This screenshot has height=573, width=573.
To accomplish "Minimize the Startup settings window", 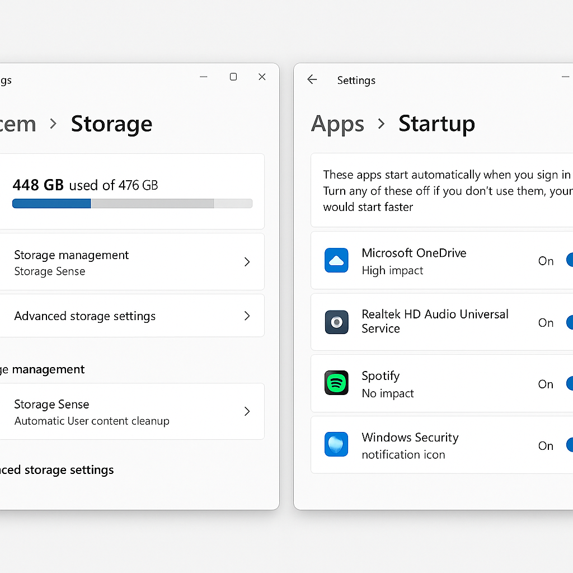I will click(566, 77).
